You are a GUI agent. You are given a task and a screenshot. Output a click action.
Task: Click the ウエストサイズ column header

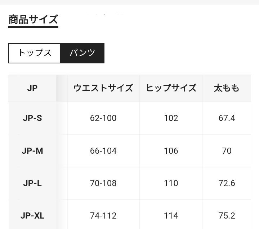click(x=103, y=88)
